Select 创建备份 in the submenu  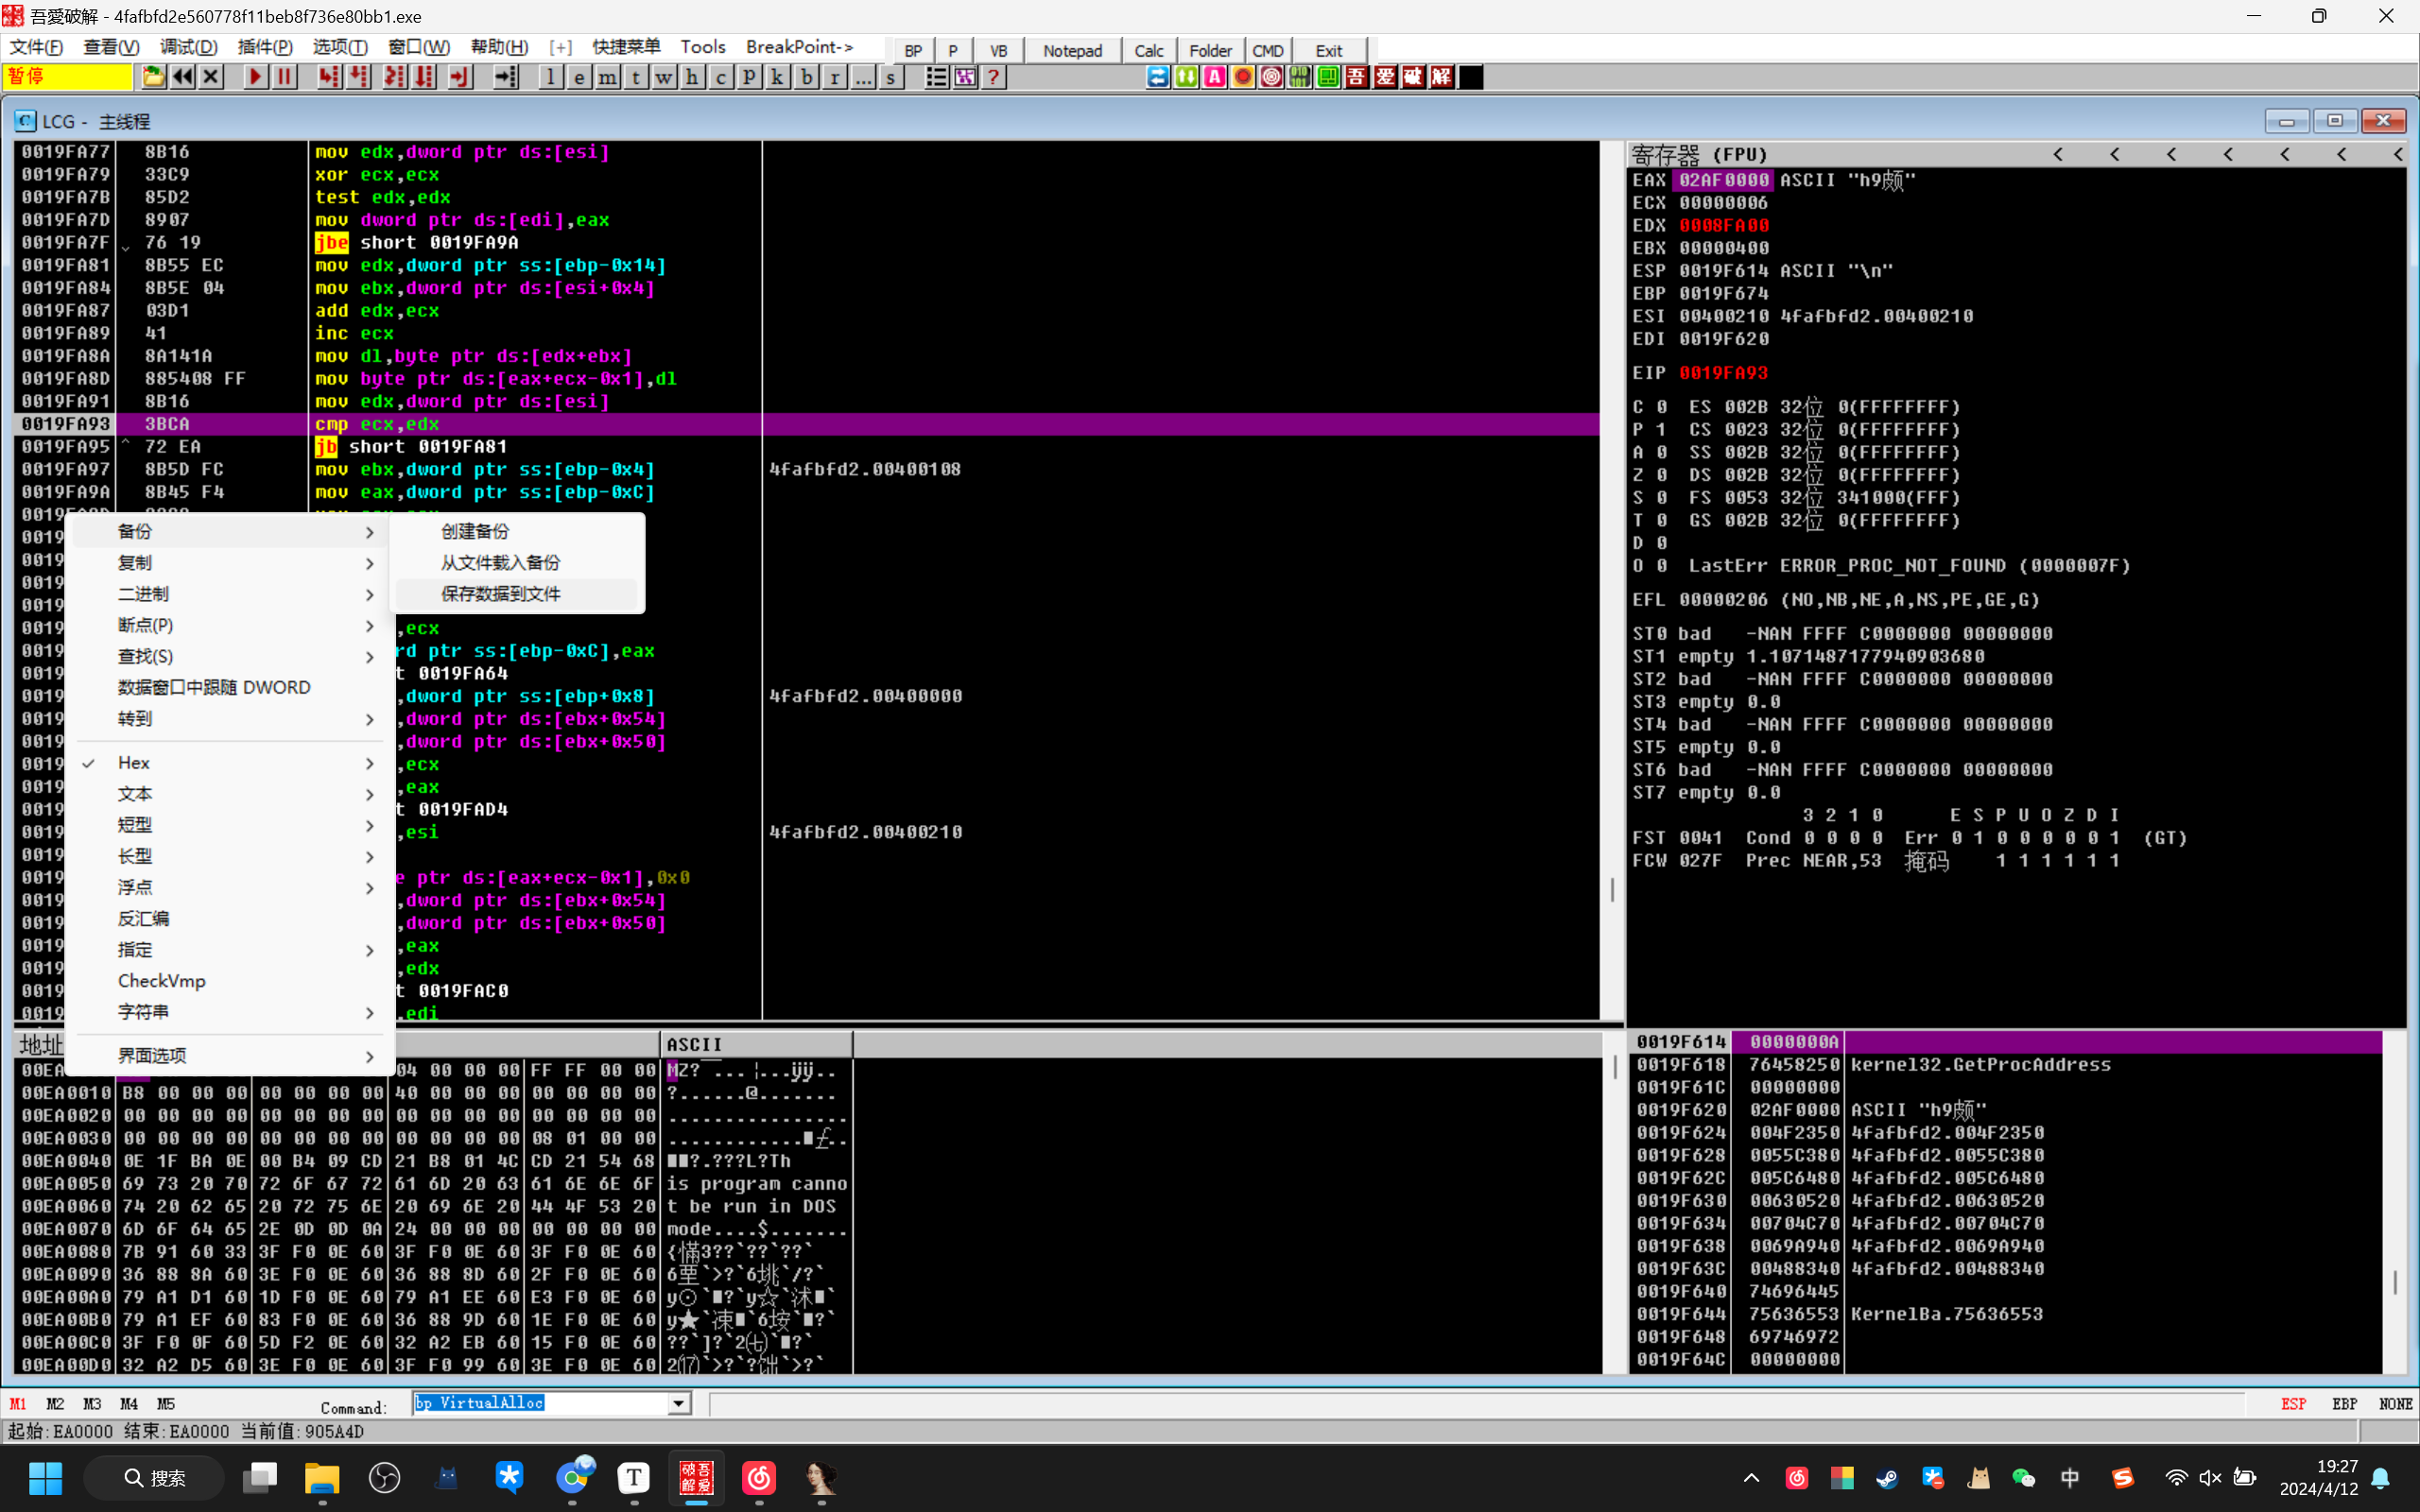pyautogui.click(x=516, y=531)
